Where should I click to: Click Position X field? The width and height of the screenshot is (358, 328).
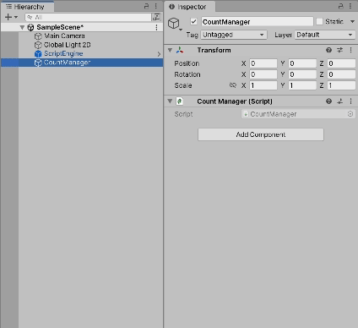click(x=263, y=63)
